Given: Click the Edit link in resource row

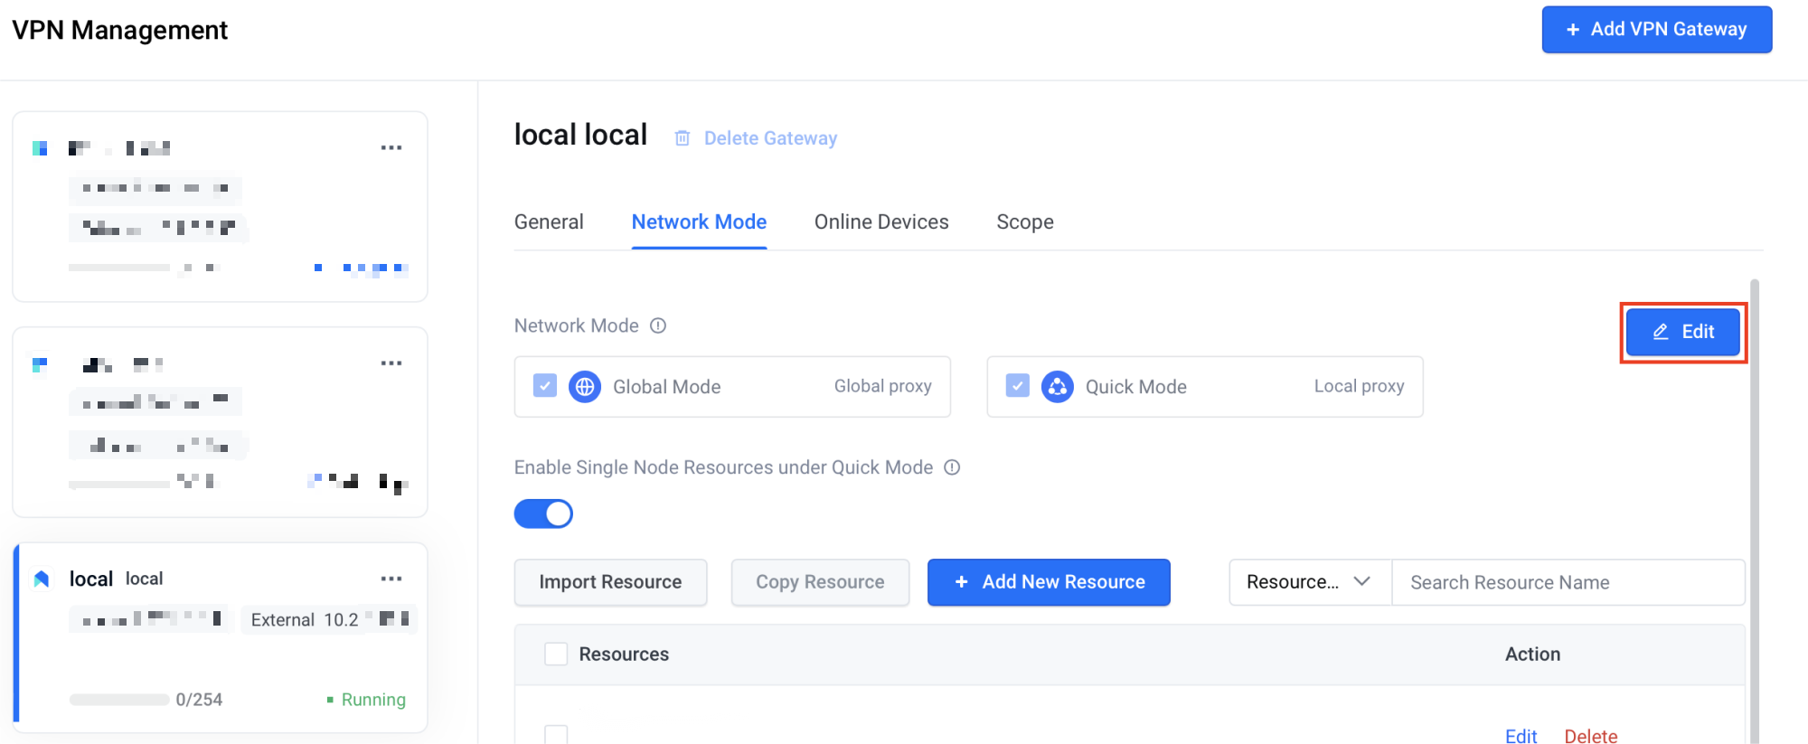Looking at the screenshot, I should point(1521,736).
